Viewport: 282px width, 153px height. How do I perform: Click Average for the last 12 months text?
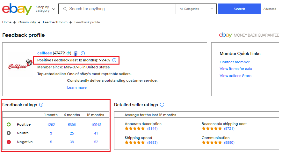point(150,115)
